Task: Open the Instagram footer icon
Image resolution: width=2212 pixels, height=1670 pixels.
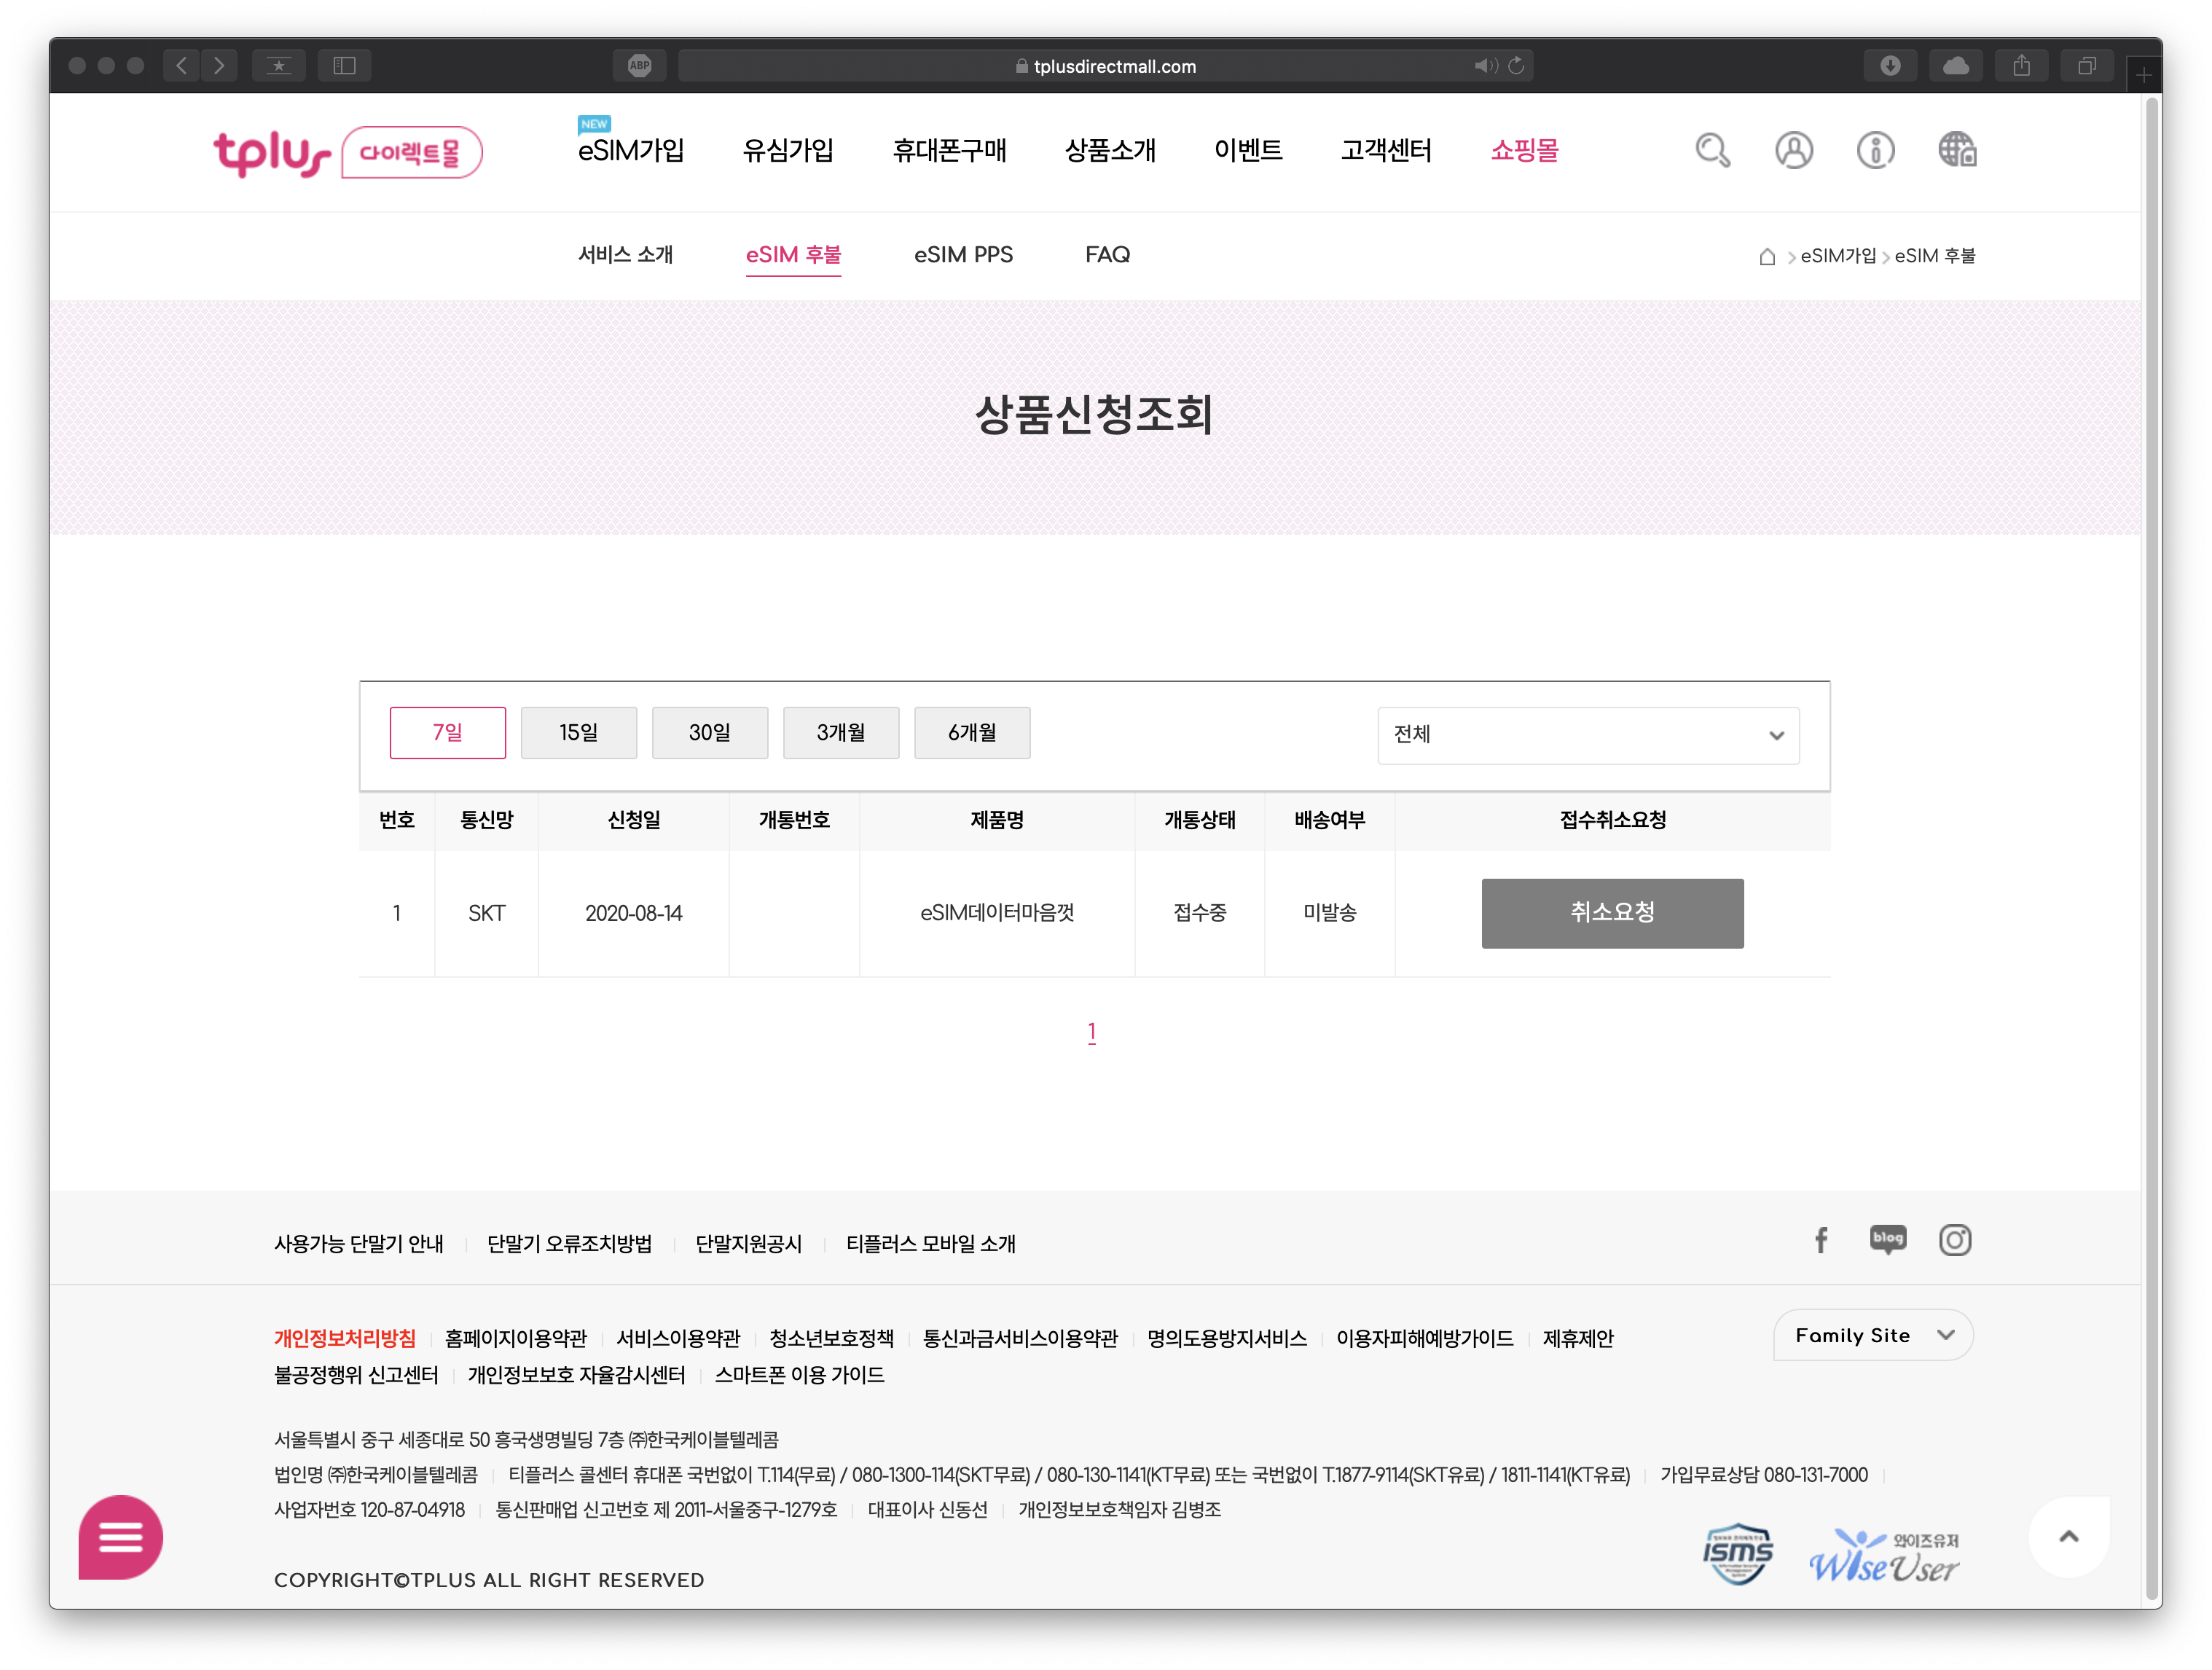Action: coord(1955,1240)
